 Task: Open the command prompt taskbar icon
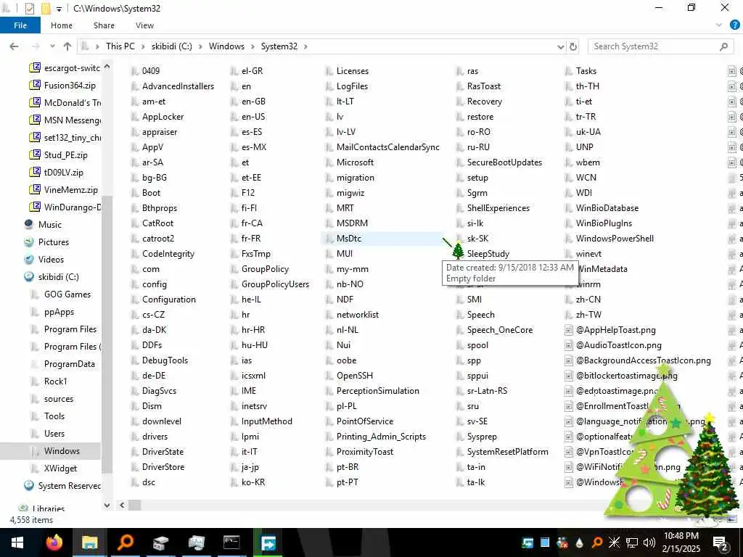pos(231,542)
